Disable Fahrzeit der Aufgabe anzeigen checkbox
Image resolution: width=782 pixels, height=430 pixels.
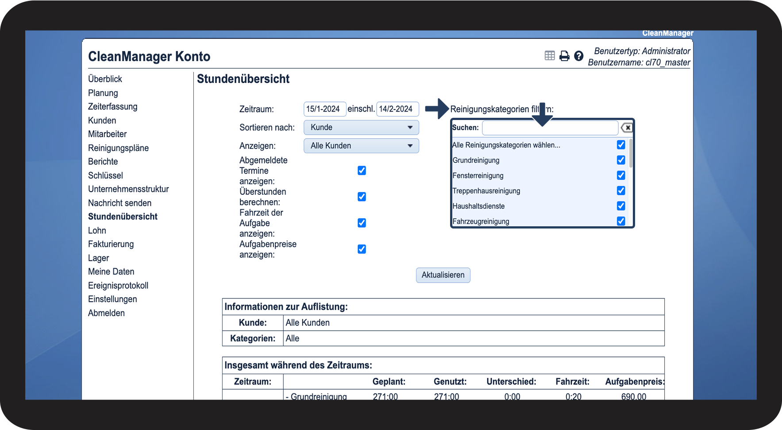[362, 223]
